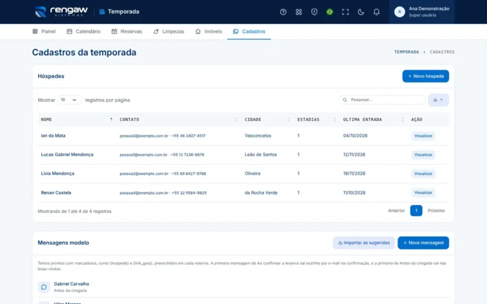Open the records per page dropdown

point(69,100)
